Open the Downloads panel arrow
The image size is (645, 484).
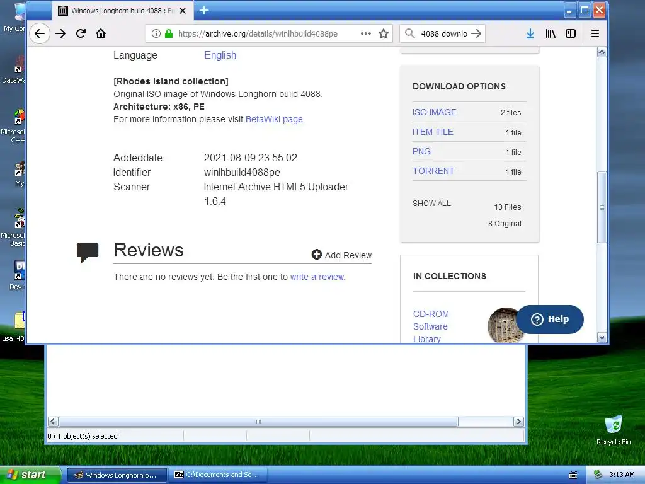[x=530, y=34]
